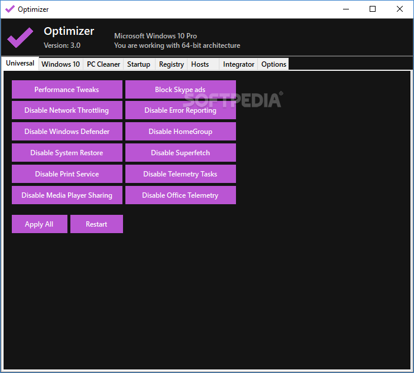Click 'Microsoft Windows 10 Pro' text

click(156, 36)
